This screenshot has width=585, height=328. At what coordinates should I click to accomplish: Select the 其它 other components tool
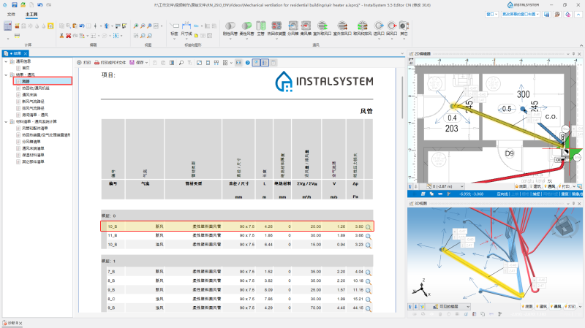pos(404,28)
